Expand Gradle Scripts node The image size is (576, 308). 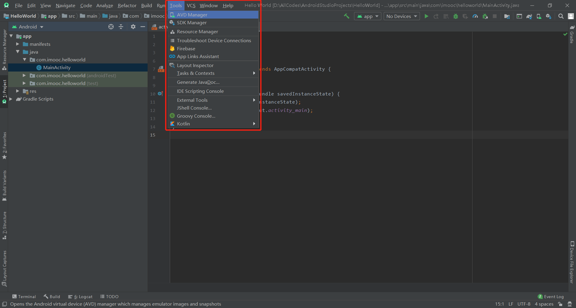11,99
